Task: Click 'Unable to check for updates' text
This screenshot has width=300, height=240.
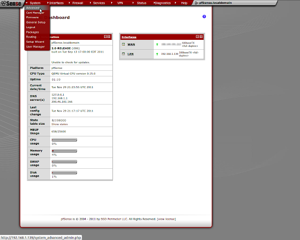Action: [71, 62]
